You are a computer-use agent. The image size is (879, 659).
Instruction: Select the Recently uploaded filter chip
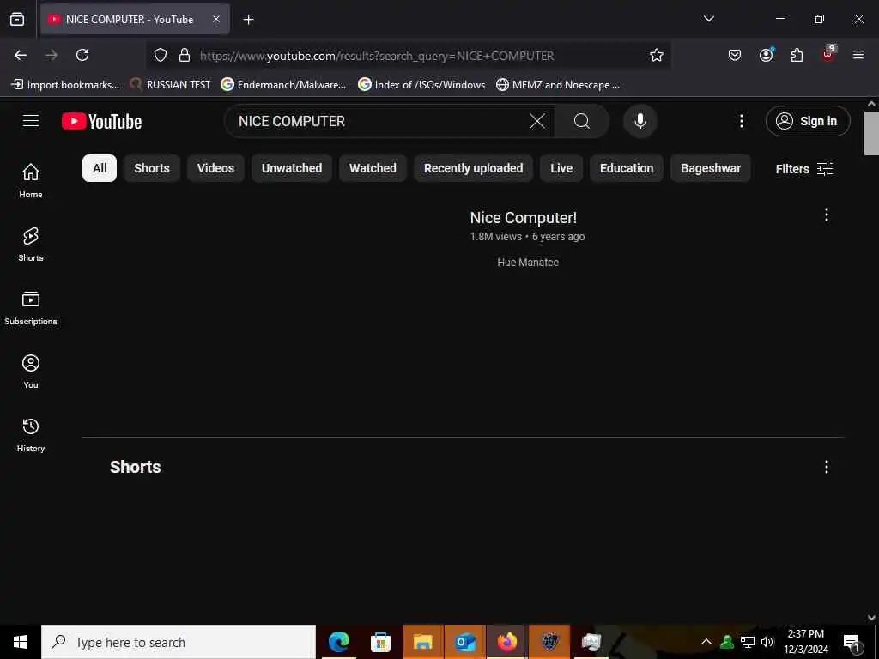pos(473,168)
